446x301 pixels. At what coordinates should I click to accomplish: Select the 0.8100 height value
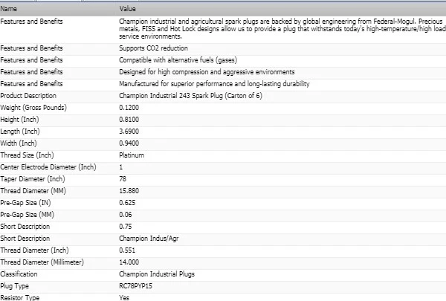pos(129,120)
